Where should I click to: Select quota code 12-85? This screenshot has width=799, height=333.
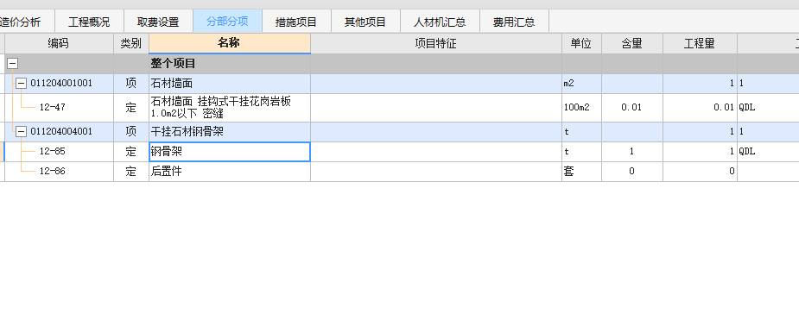(x=52, y=152)
